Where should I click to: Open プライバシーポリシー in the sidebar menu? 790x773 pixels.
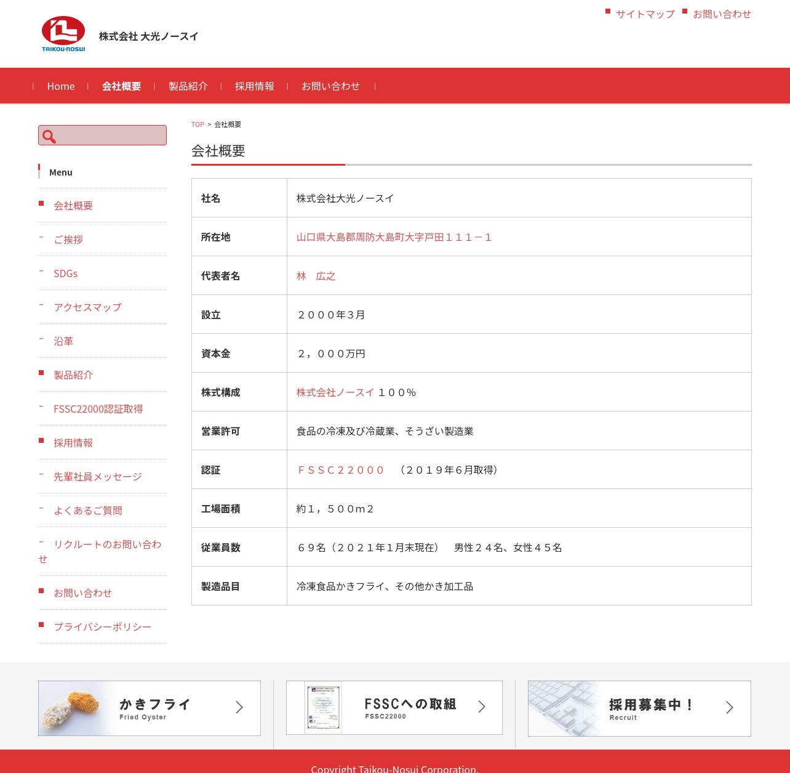[103, 627]
